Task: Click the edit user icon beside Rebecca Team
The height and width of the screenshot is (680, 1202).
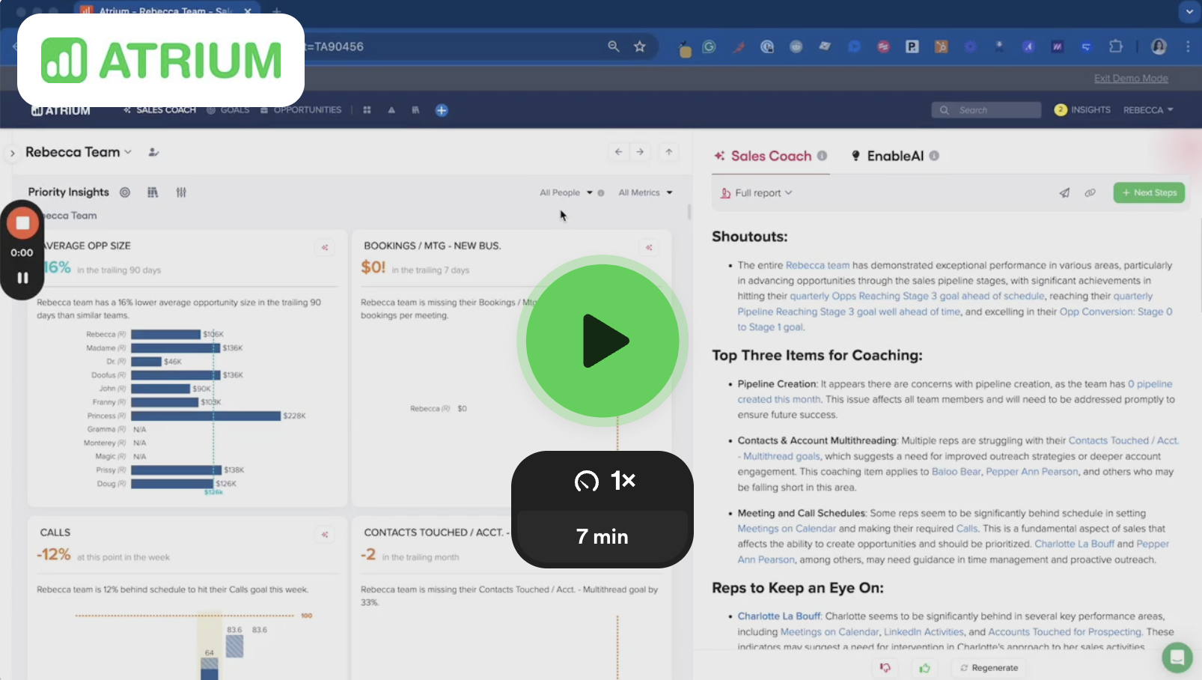Action: click(x=153, y=152)
